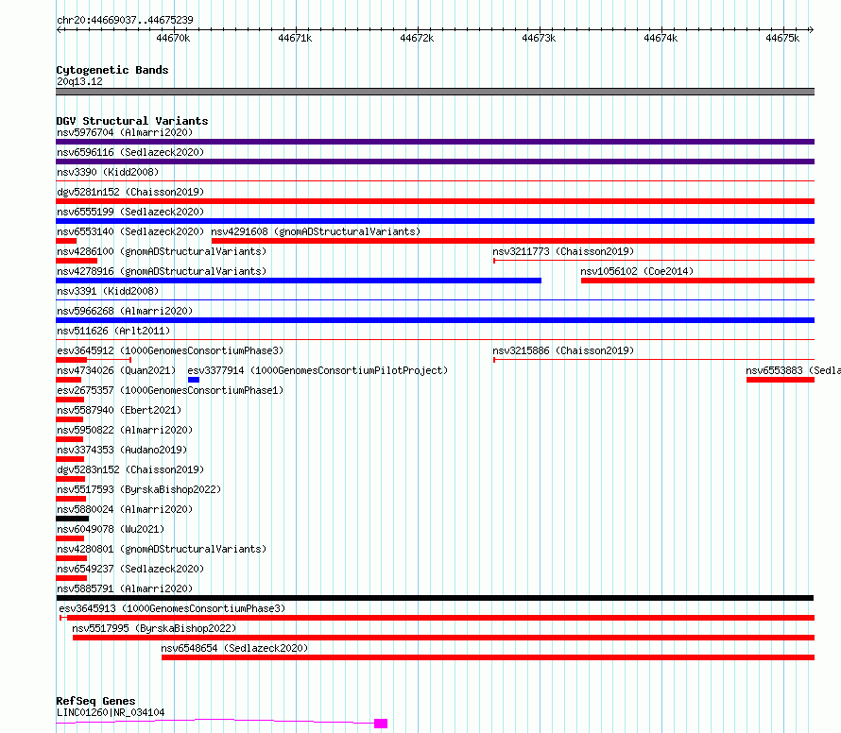The width and height of the screenshot is (841, 733).
Task: Click the dgv5281n152 (Chaisson2019) label
Action: click(x=130, y=192)
